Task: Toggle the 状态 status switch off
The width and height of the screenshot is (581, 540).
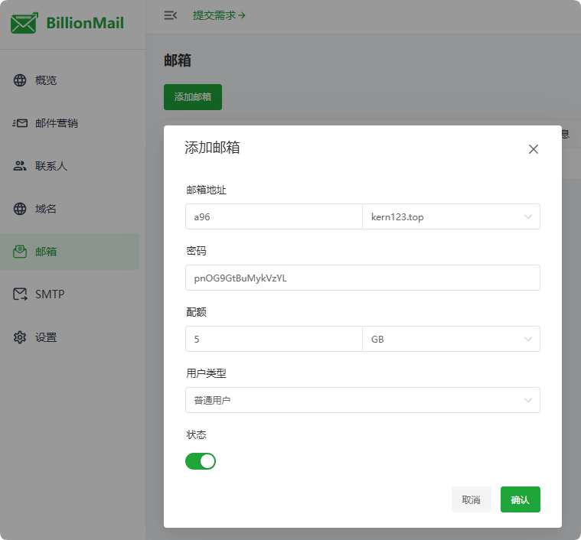Action: [201, 461]
